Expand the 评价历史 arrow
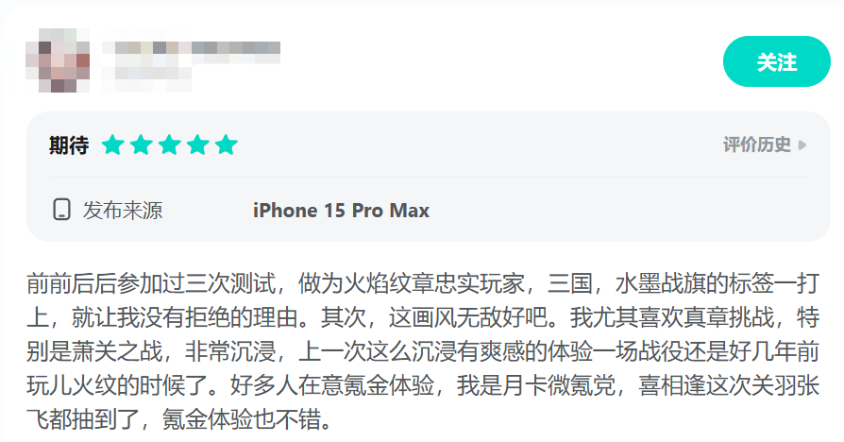Image resolution: width=844 pixels, height=442 pixels. coord(802,144)
